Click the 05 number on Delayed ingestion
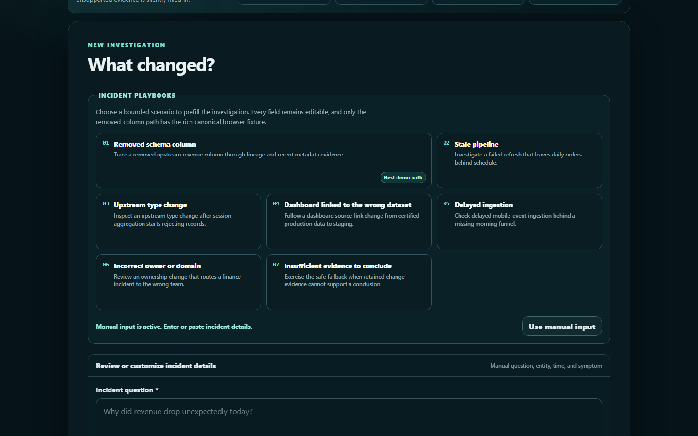The height and width of the screenshot is (436, 698). coord(446,203)
